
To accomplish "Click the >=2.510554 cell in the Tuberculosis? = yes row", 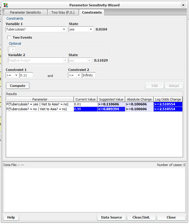I will click(x=168, y=104).
